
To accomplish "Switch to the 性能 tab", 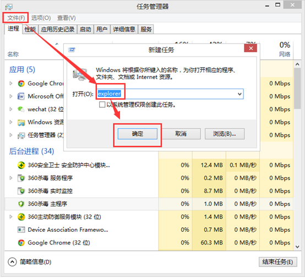I will click(x=30, y=29).
